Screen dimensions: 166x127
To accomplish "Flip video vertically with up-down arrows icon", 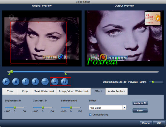I will point(65,82).
